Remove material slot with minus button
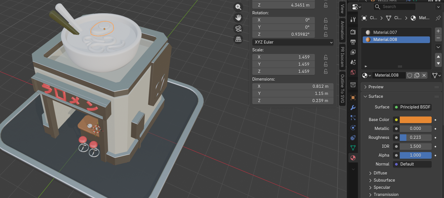 438,38
